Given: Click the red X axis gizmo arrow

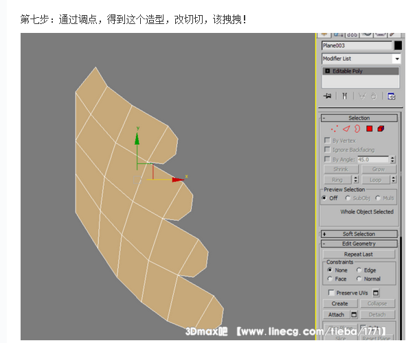Looking at the screenshot, I should point(178,180).
